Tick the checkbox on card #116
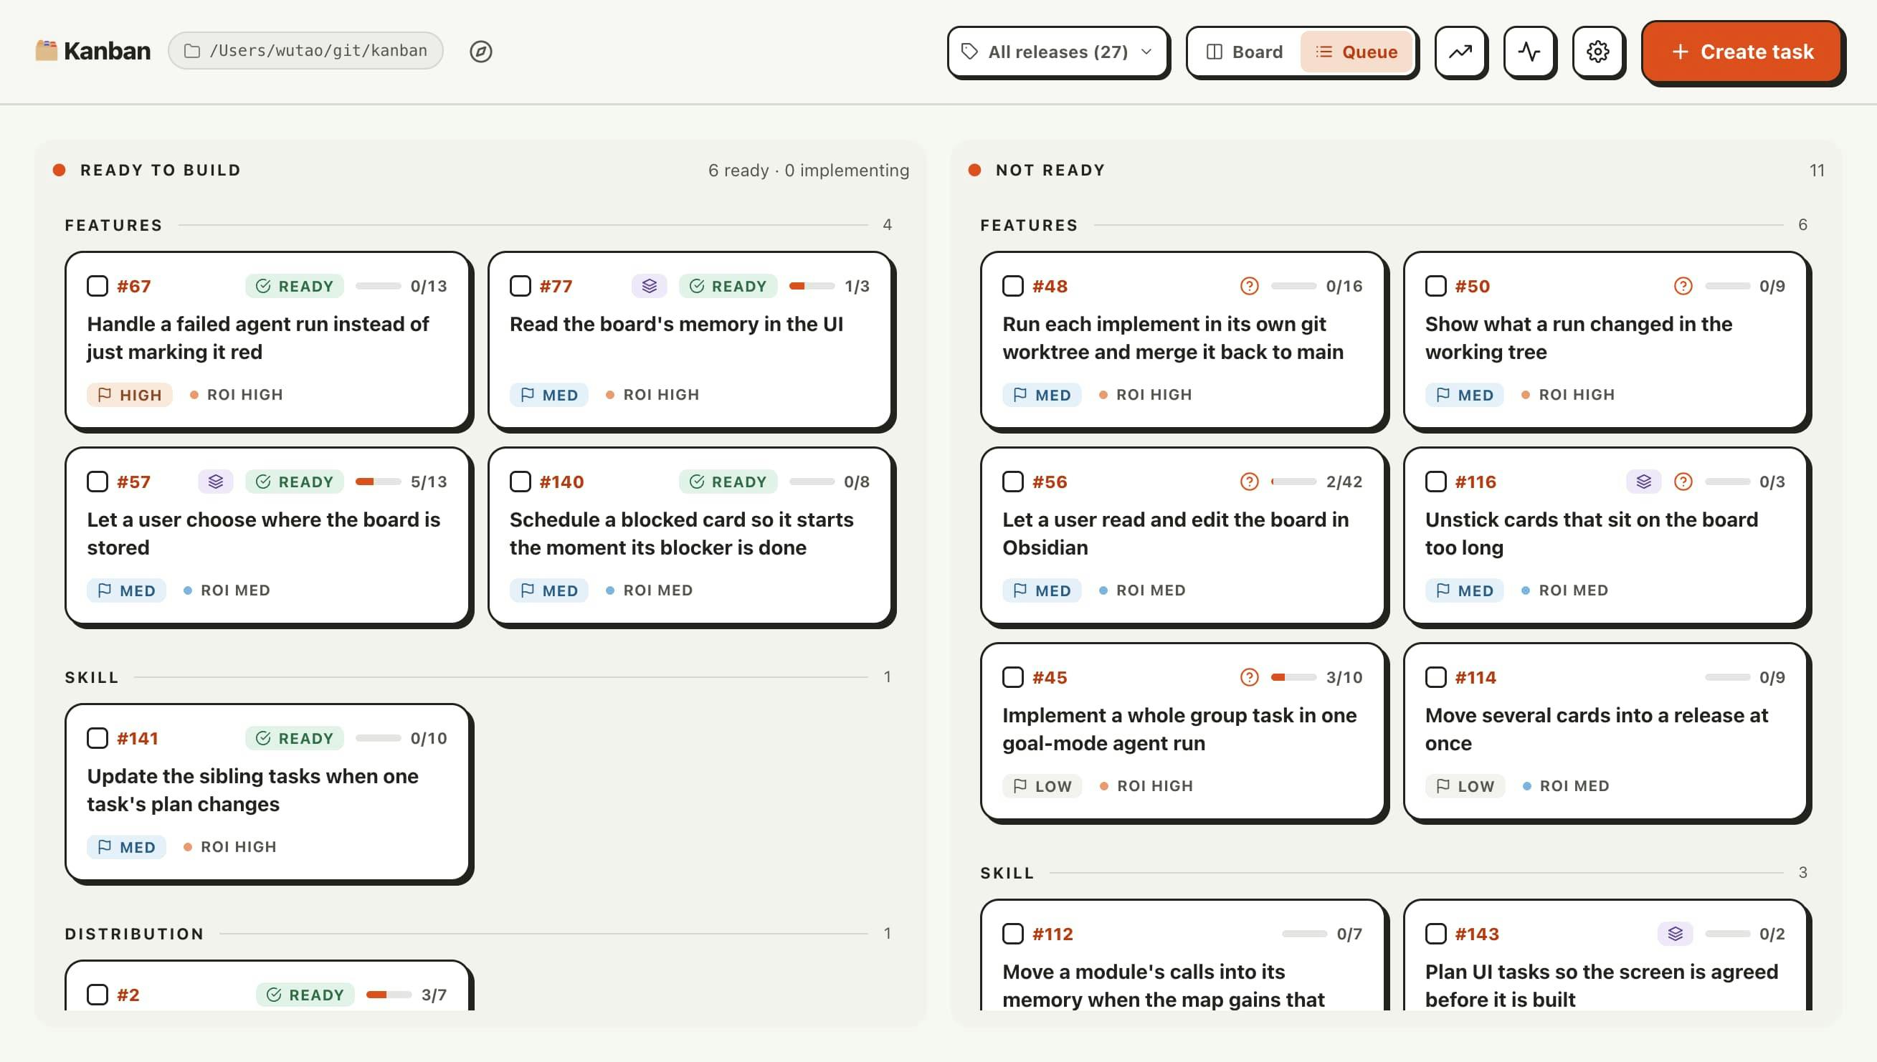Image resolution: width=1877 pixels, height=1062 pixels. (x=1436, y=482)
